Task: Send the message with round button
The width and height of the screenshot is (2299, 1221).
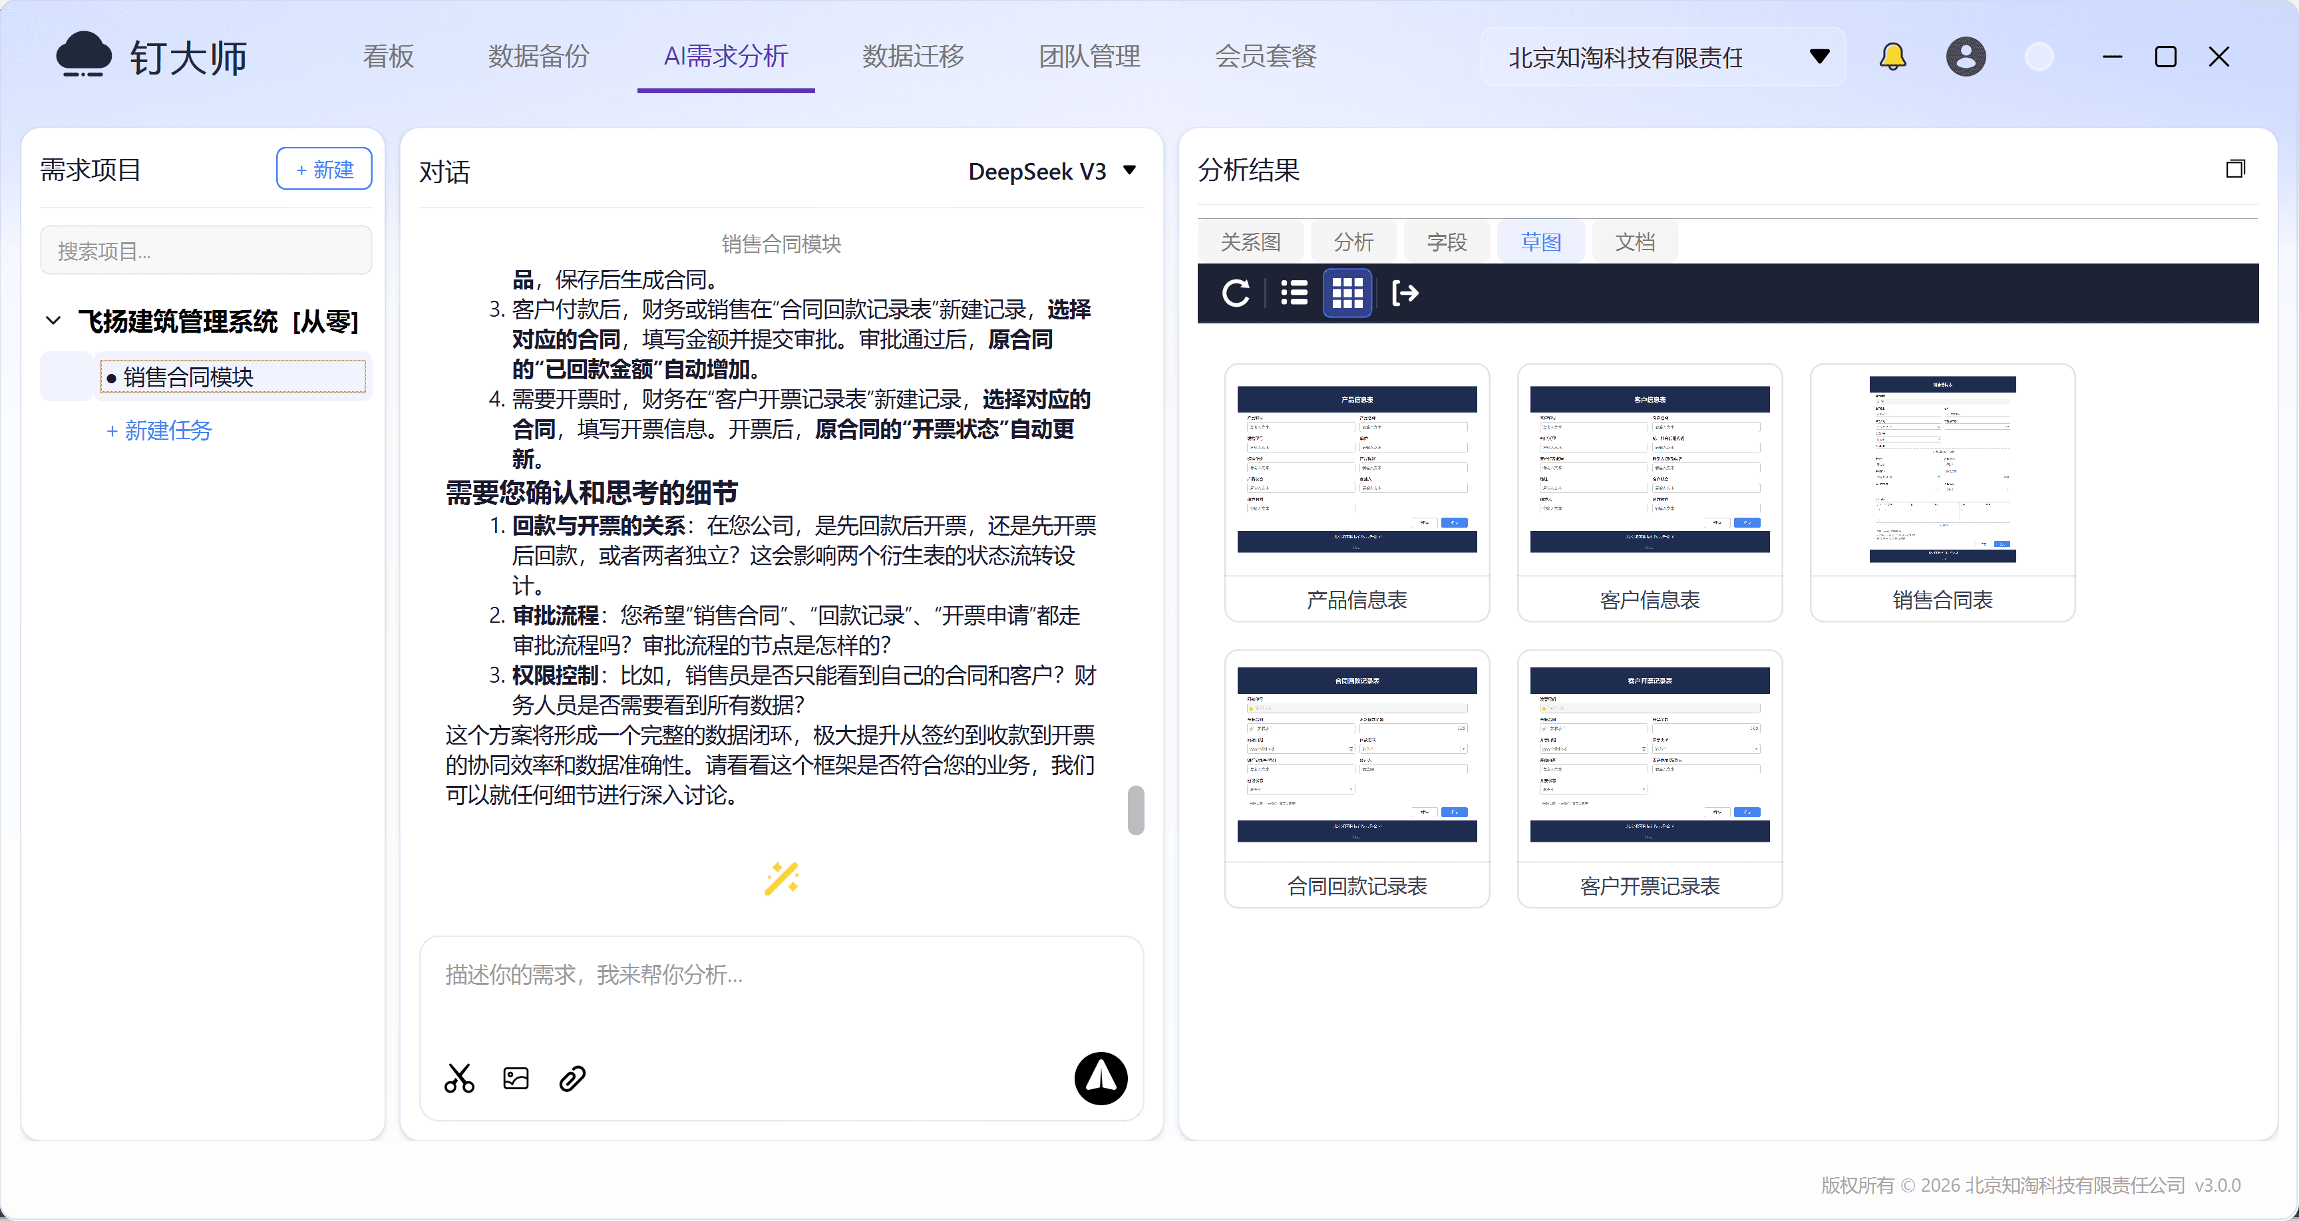Action: [x=1101, y=1078]
